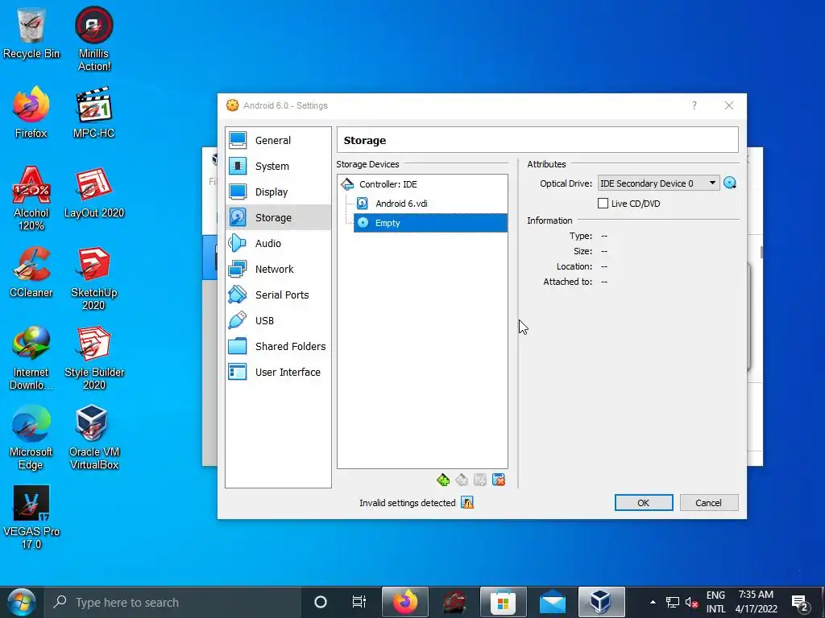Open the Audio settings category
The height and width of the screenshot is (618, 825).
coord(278,243)
